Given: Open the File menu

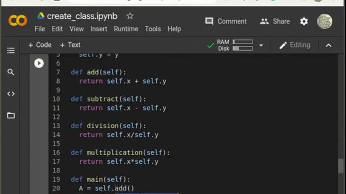Looking at the screenshot, I should 40,29.
